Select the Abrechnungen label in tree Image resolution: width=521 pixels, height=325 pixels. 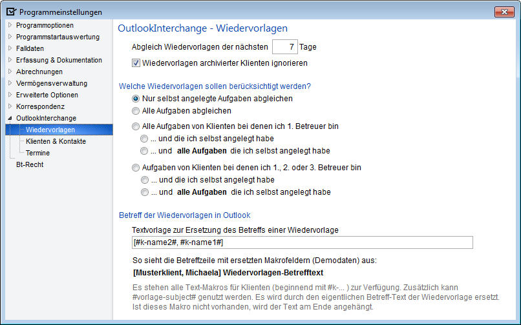point(39,72)
